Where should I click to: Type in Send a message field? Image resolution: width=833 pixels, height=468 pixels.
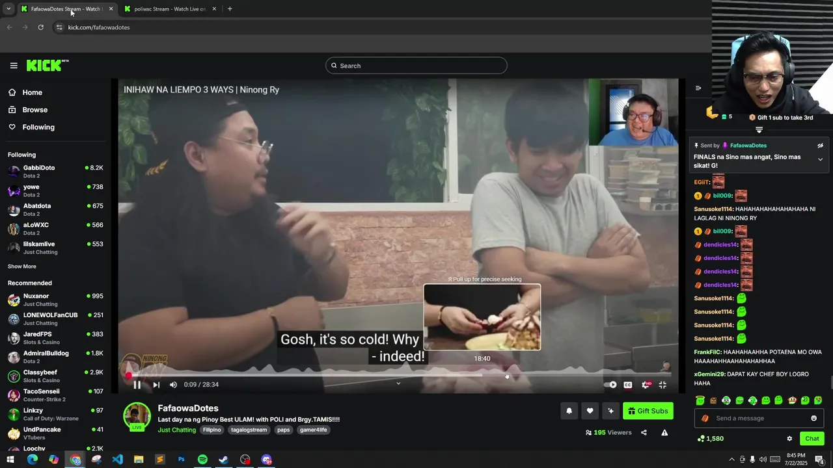[x=759, y=419]
